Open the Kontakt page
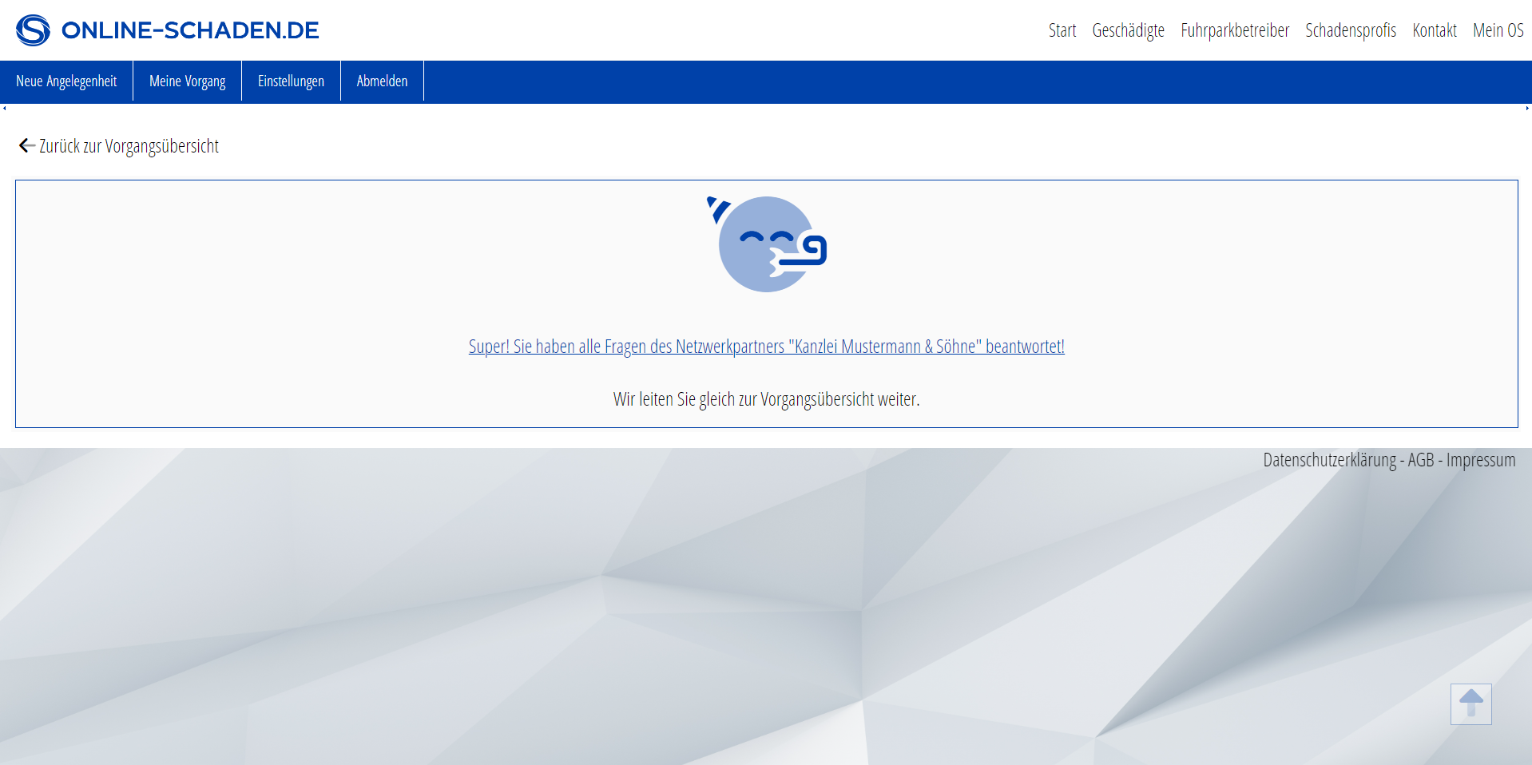 (x=1435, y=30)
